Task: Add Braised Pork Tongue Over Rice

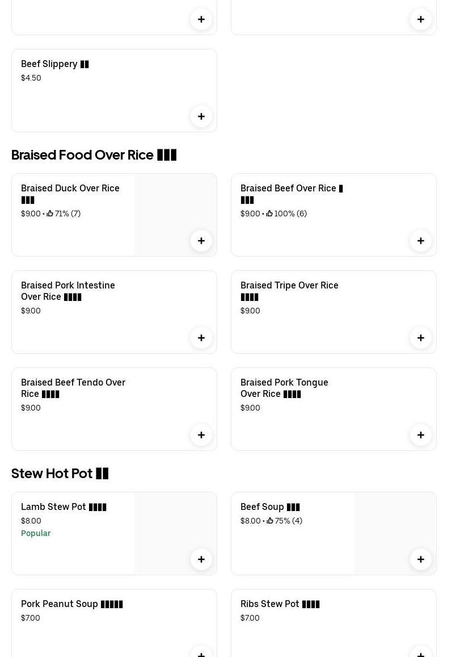Action: point(421,435)
